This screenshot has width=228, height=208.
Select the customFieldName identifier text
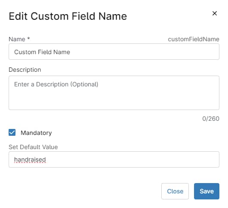194,39
